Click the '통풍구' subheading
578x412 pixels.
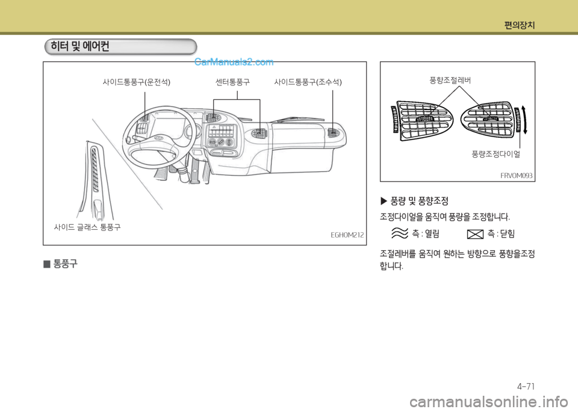click(x=66, y=263)
